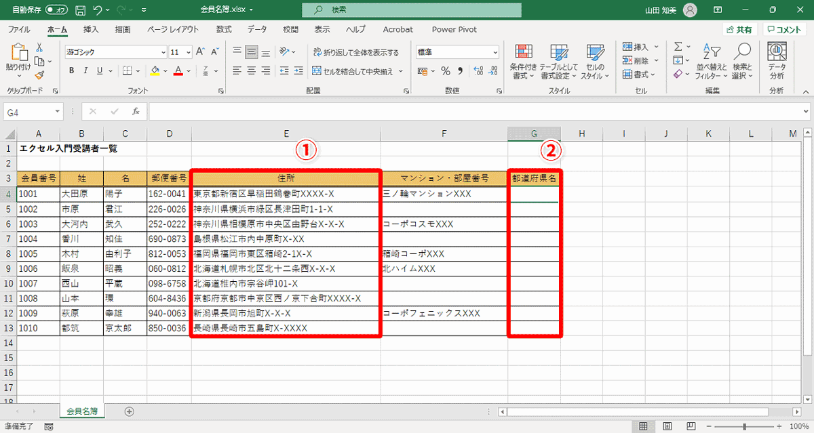Toggle Bold formatting
Image resolution: width=814 pixels, height=433 pixels.
(x=71, y=70)
